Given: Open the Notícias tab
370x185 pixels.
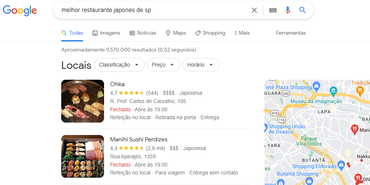Looking at the screenshot, I should click(x=143, y=33).
